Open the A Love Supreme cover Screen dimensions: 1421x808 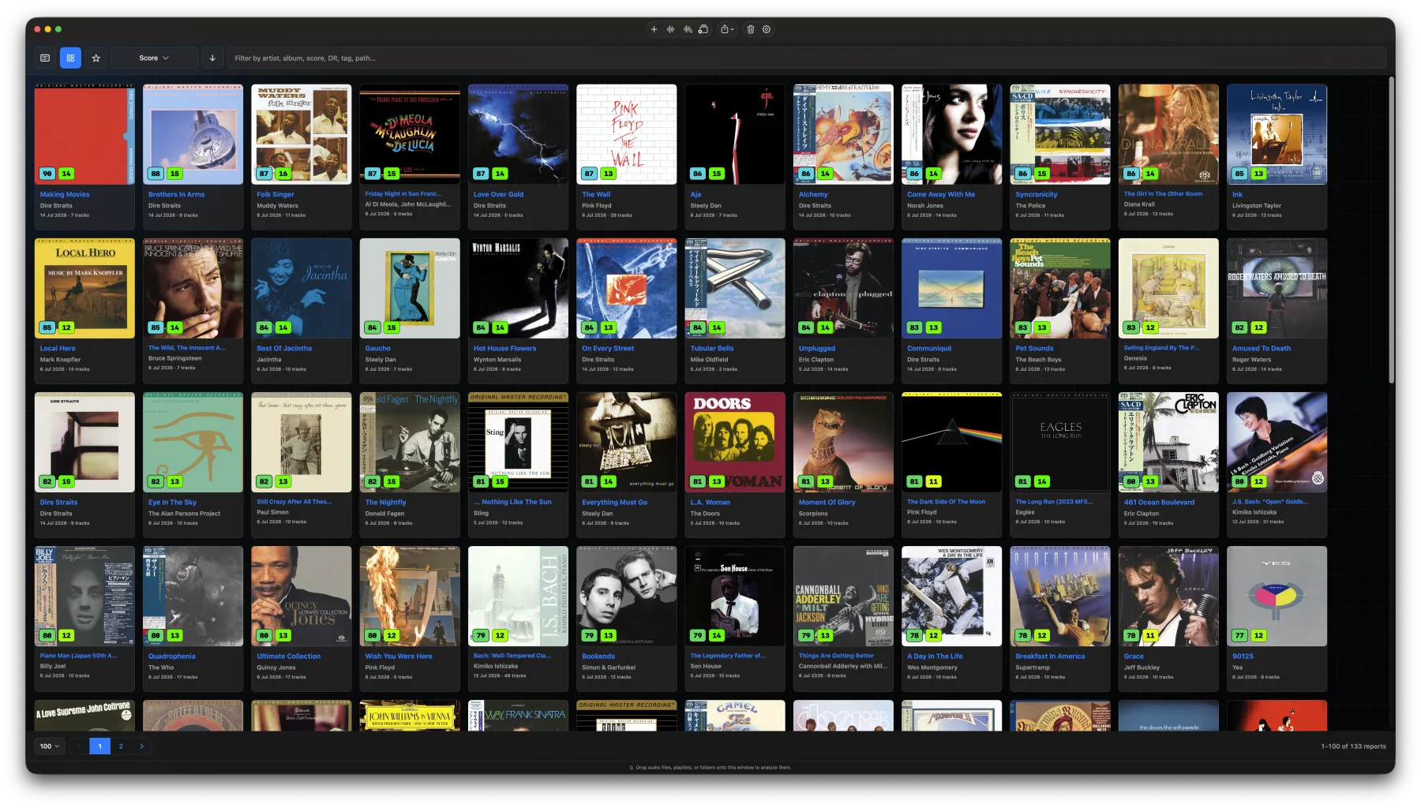click(84, 715)
